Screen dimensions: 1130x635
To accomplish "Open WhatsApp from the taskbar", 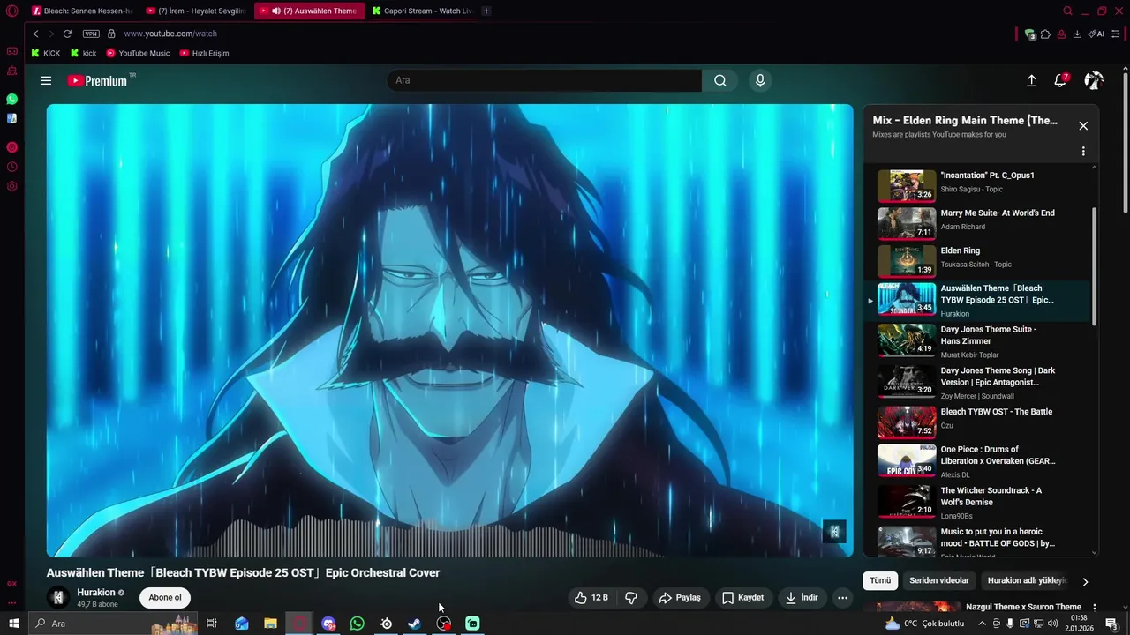I will click(x=357, y=624).
